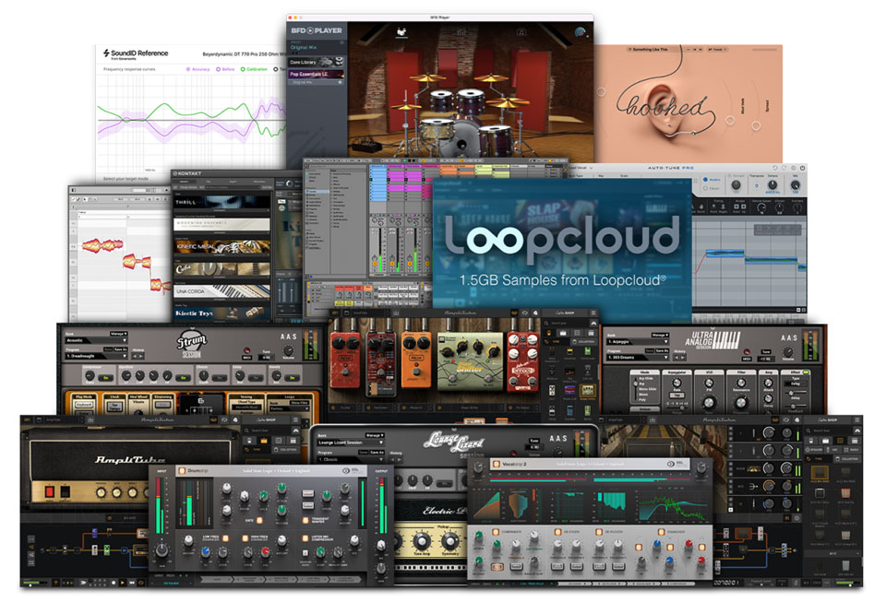This screenshot has width=886, height=602.
Task: Open the 1. Arpeggio bank dropdown in Ultra Analog
Action: coord(638,342)
